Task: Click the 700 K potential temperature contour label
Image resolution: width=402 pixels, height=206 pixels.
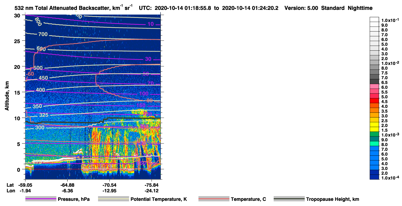Action: [x=43, y=34]
